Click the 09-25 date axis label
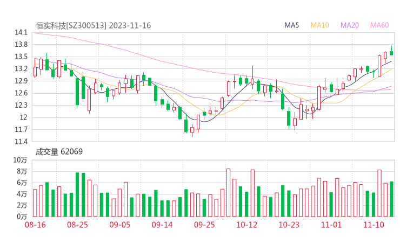400x237 pixels. [x=204, y=225]
